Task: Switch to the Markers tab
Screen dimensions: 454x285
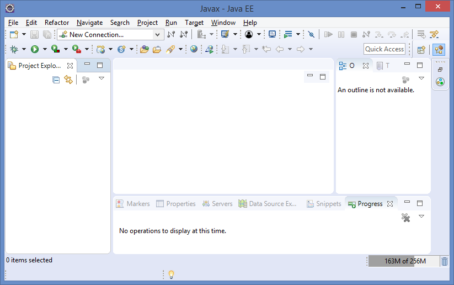Action: 133,204
